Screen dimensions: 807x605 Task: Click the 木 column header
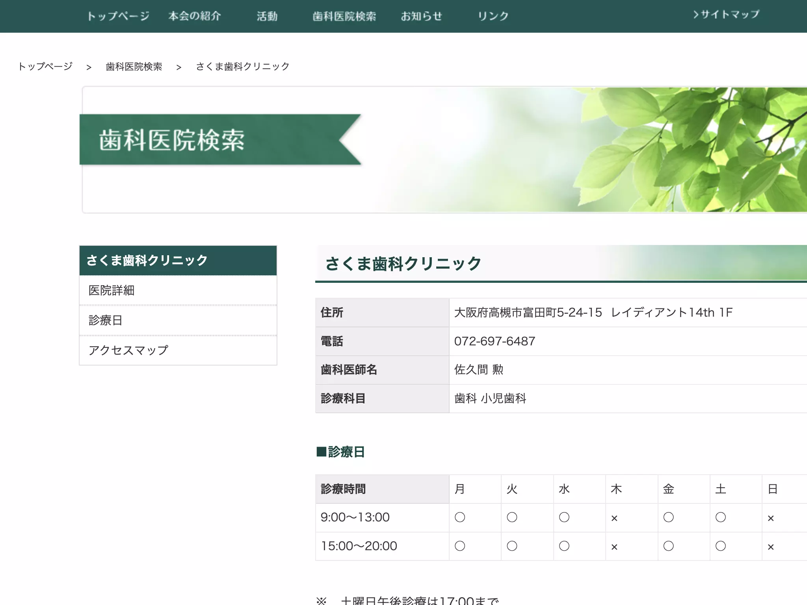(632, 489)
